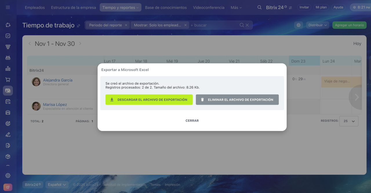Delete the export file
The image size is (371, 193).
(x=237, y=100)
